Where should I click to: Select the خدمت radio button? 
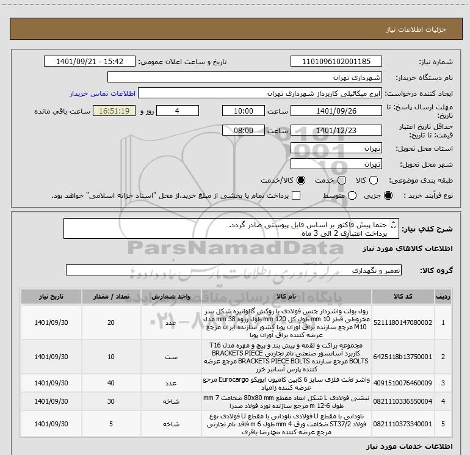point(342,180)
